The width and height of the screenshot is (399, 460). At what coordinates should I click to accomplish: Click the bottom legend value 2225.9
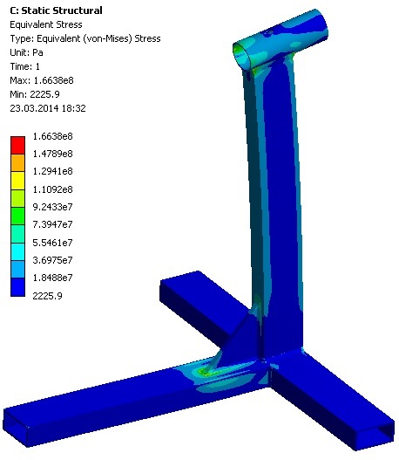coord(47,296)
